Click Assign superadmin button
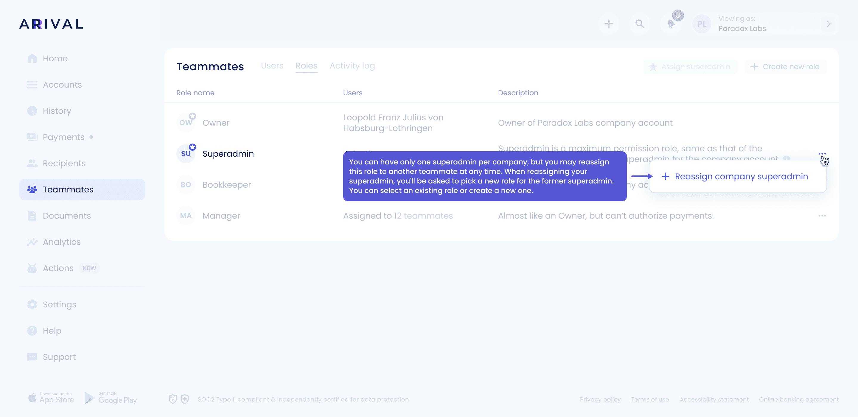The height and width of the screenshot is (417, 858). [x=691, y=67]
